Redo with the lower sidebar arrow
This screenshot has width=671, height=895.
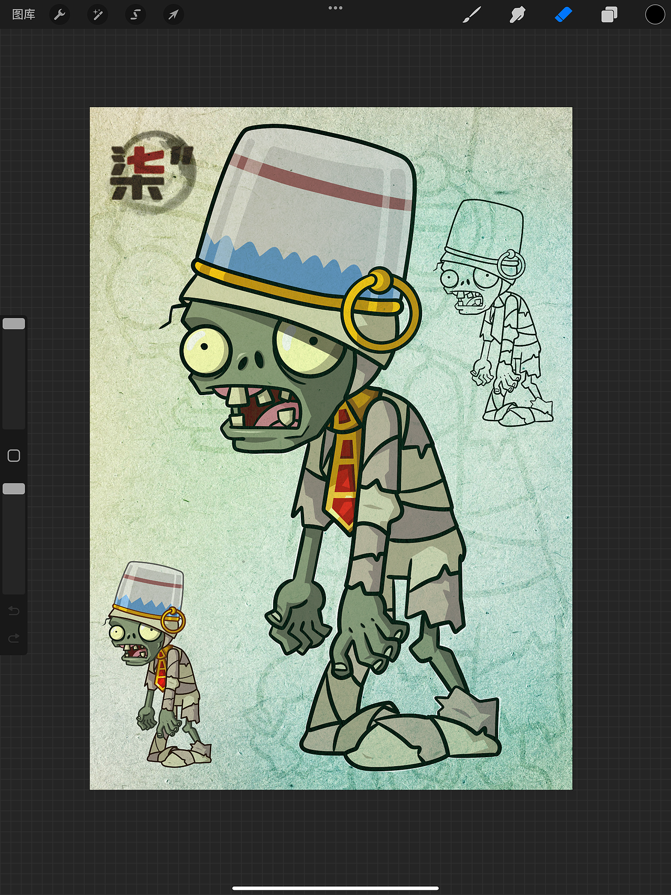click(14, 638)
